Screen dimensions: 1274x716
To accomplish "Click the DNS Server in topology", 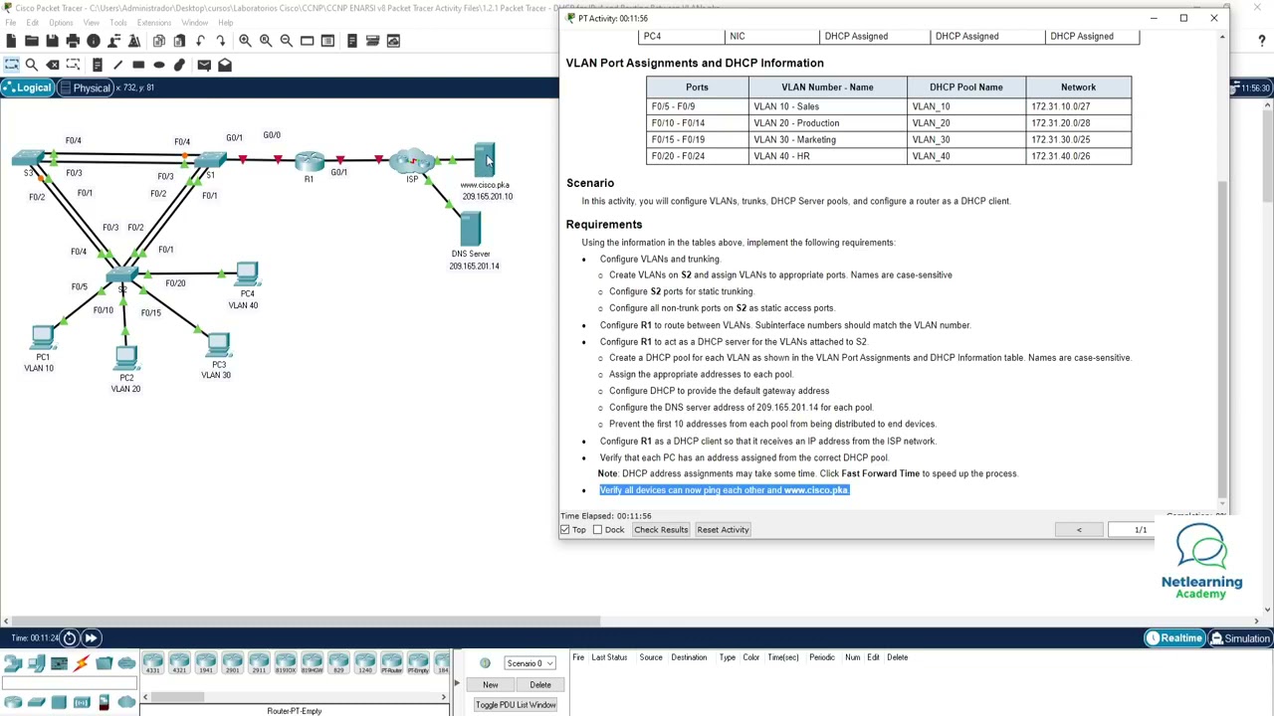I will click(x=471, y=232).
